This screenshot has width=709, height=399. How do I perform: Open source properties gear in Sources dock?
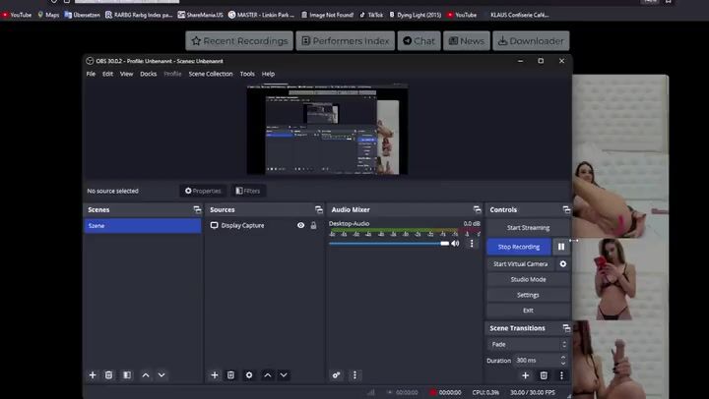click(249, 375)
